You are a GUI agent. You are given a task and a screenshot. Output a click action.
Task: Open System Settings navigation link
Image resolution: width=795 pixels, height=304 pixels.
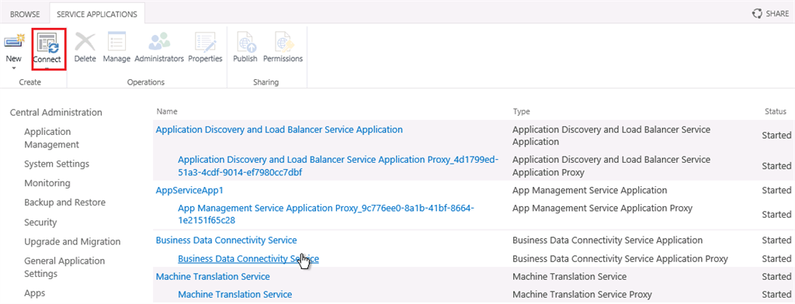(x=57, y=164)
